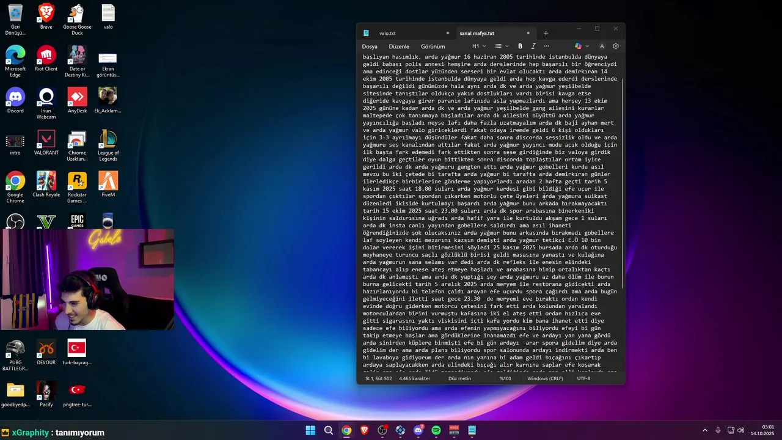782x440 pixels.
Task: Select the Chrome Uzaktan desktop shortcut
Action: [77, 146]
